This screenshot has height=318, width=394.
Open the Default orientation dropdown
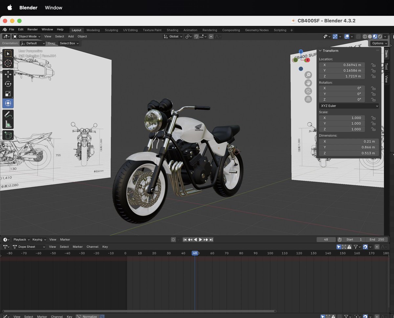(33, 43)
